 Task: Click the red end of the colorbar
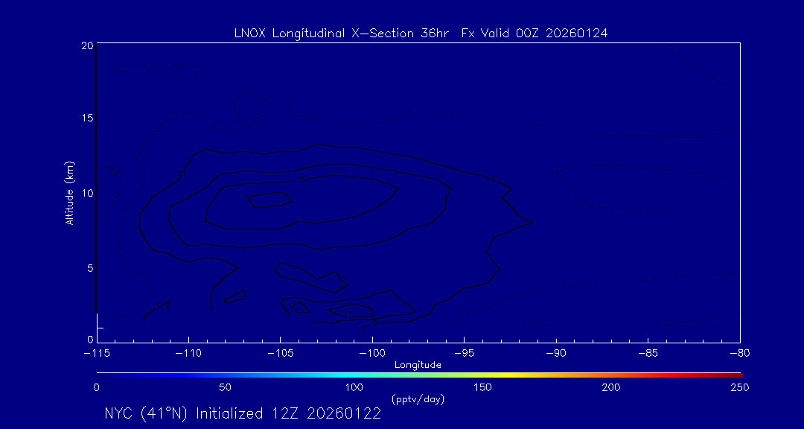coord(733,374)
